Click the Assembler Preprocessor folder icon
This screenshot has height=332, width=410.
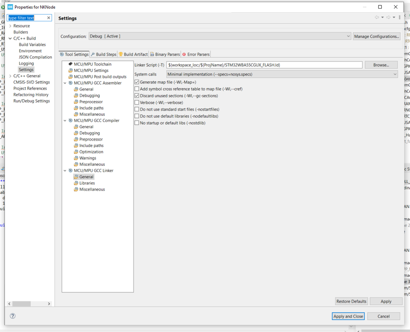click(x=76, y=102)
